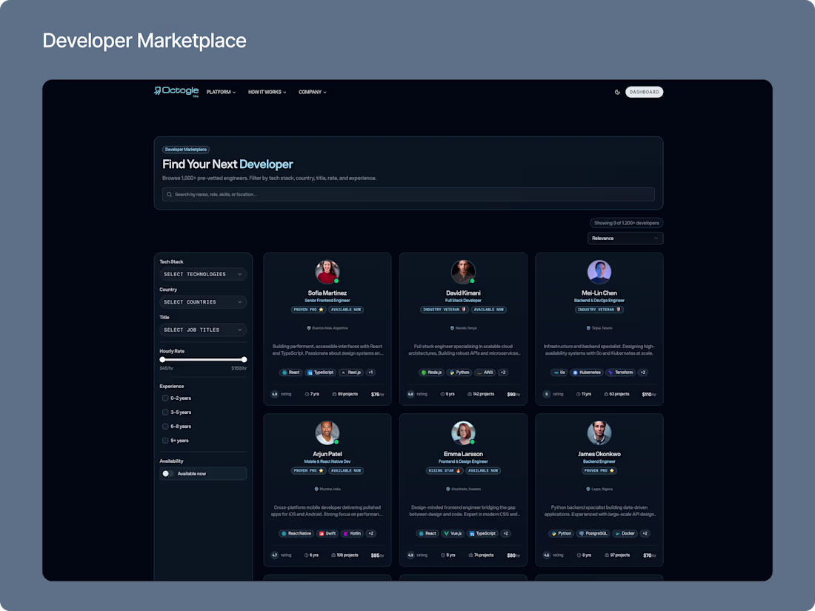815x611 pixels.
Task: Click the Docker tag on James Okonkwo's card
Action: click(x=625, y=533)
